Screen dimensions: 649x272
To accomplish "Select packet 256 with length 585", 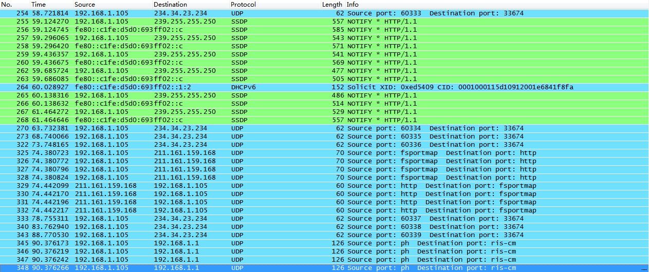I will tap(324, 30).
